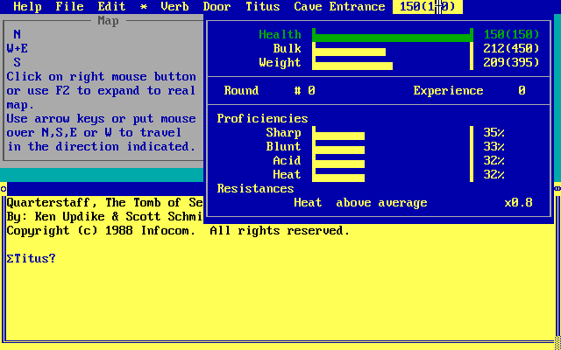Click the Map panel title
This screenshot has height=350, width=561.
[108, 21]
